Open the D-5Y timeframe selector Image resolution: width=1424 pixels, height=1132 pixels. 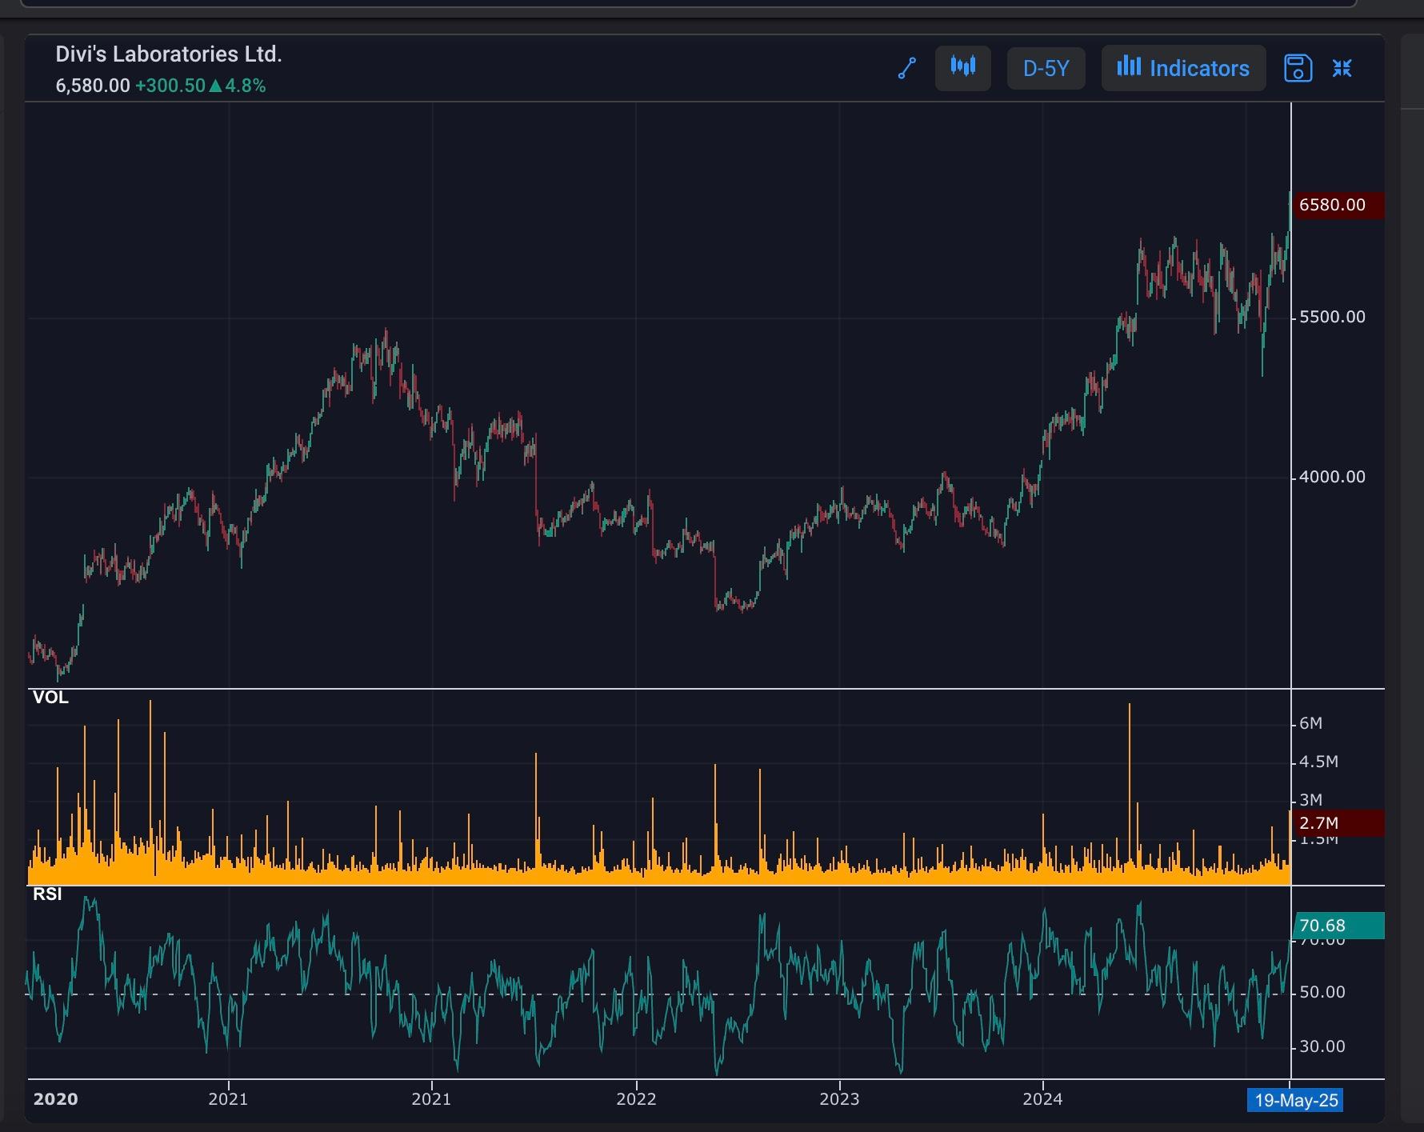coord(1046,68)
